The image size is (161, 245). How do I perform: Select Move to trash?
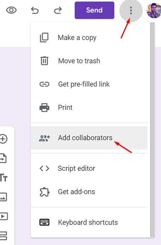89,61
